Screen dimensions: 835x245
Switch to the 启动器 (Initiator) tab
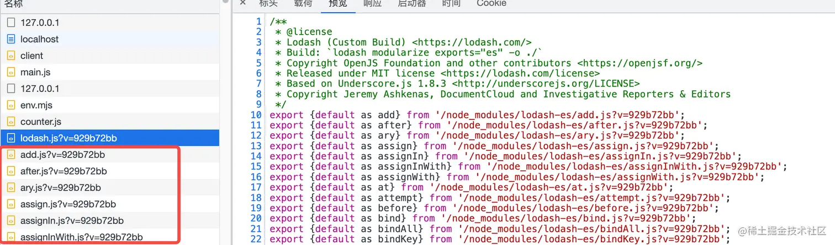(412, 3)
